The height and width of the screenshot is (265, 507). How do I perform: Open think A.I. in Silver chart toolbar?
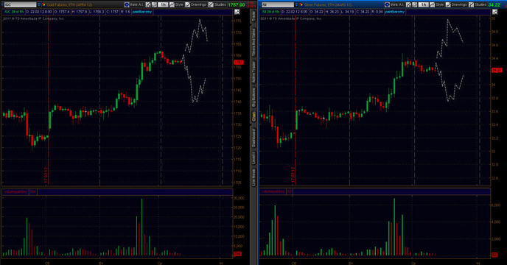click(394, 4)
